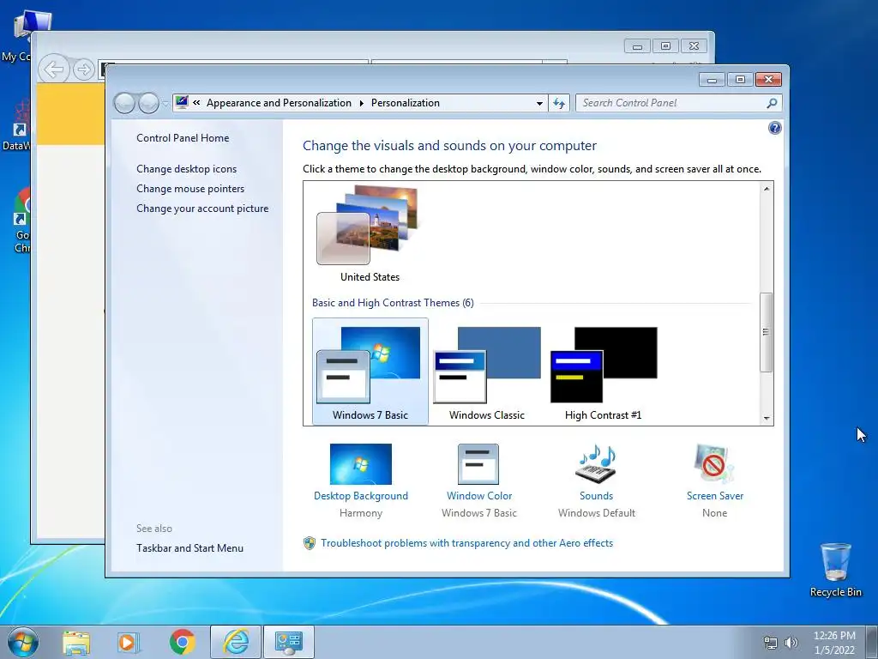878x659 pixels.
Task: Open Change desktop icons link
Action: [186, 169]
